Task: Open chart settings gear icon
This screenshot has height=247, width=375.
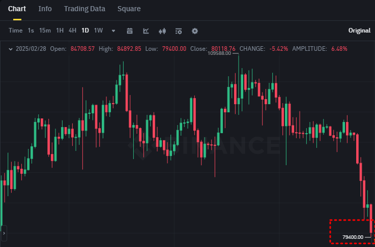Action: pos(195,31)
